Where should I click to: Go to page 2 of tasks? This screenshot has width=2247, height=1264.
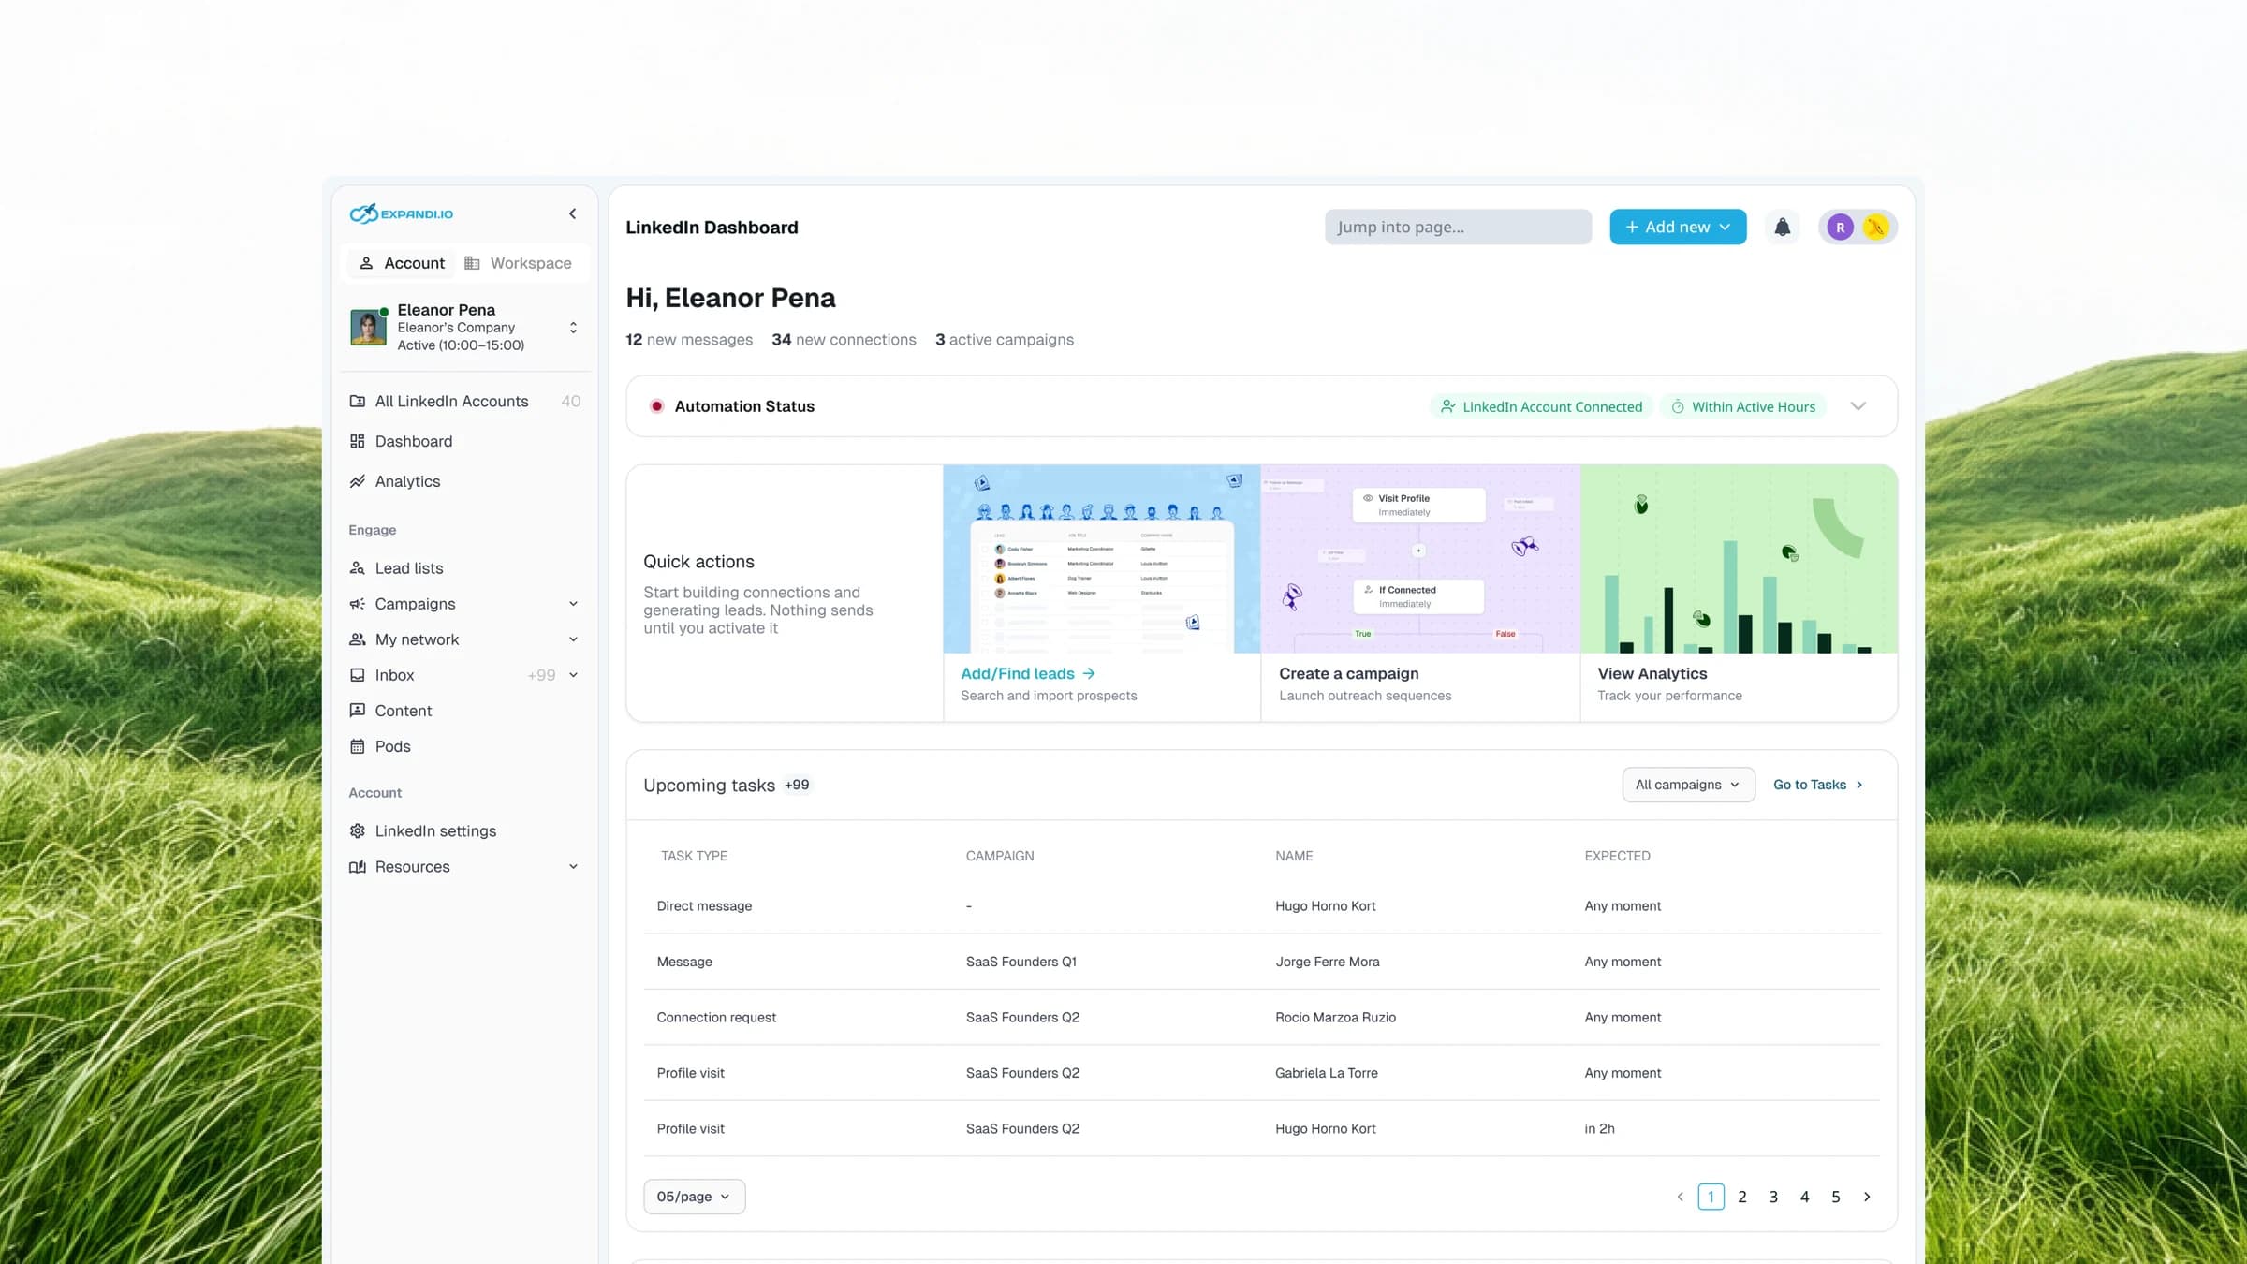point(1741,1197)
